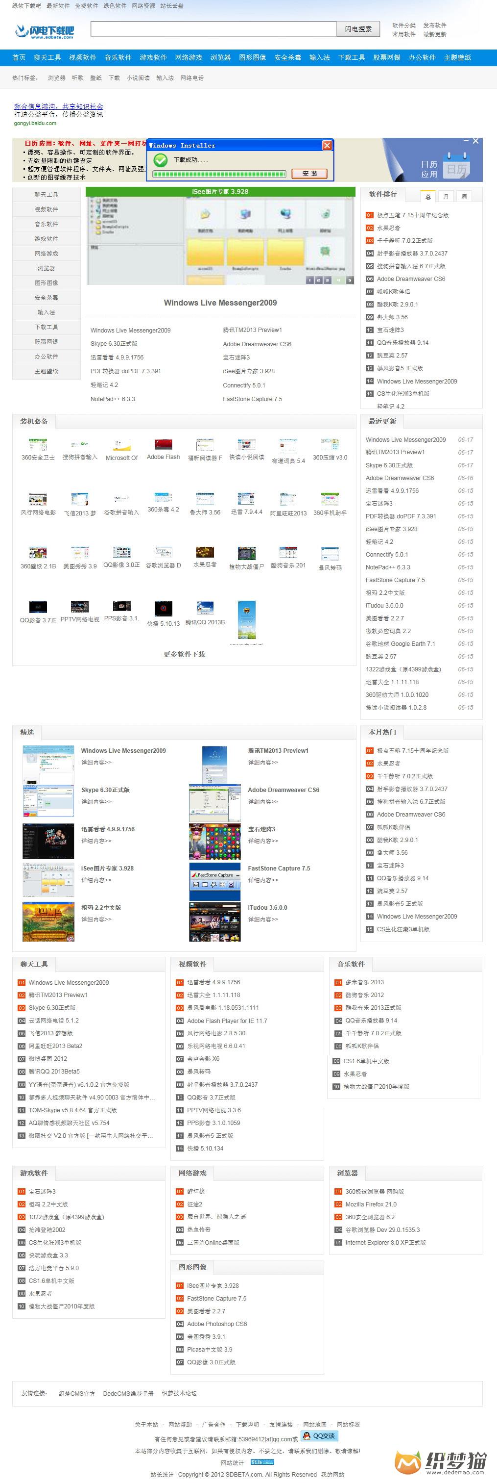Open 网站地图 in the footer links
This screenshot has width=497, height=1484.
315,1424
